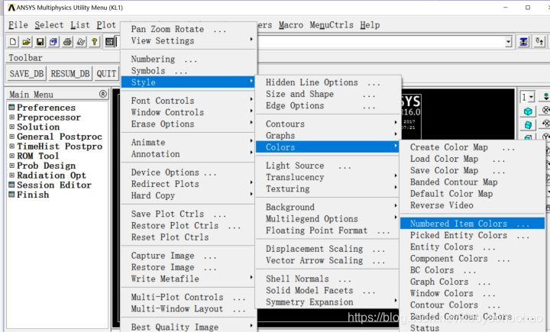Viewport: 550px width, 332px height.
Task: Open the Plot menu
Action: 106,25
